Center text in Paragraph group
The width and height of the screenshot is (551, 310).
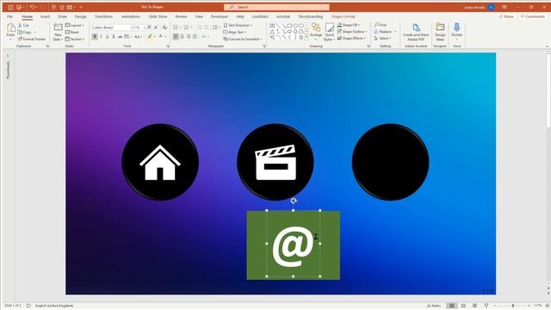pos(182,36)
